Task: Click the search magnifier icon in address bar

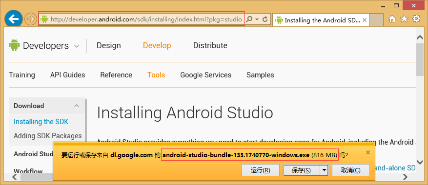Action: [249, 19]
